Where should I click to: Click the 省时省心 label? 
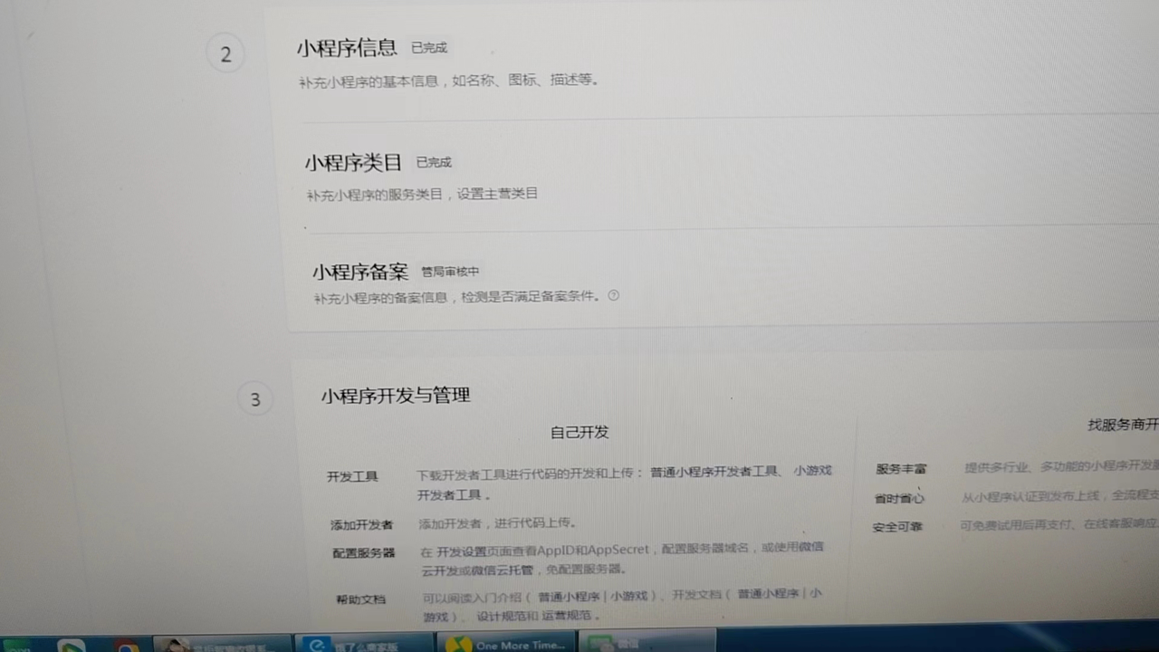[x=899, y=498]
